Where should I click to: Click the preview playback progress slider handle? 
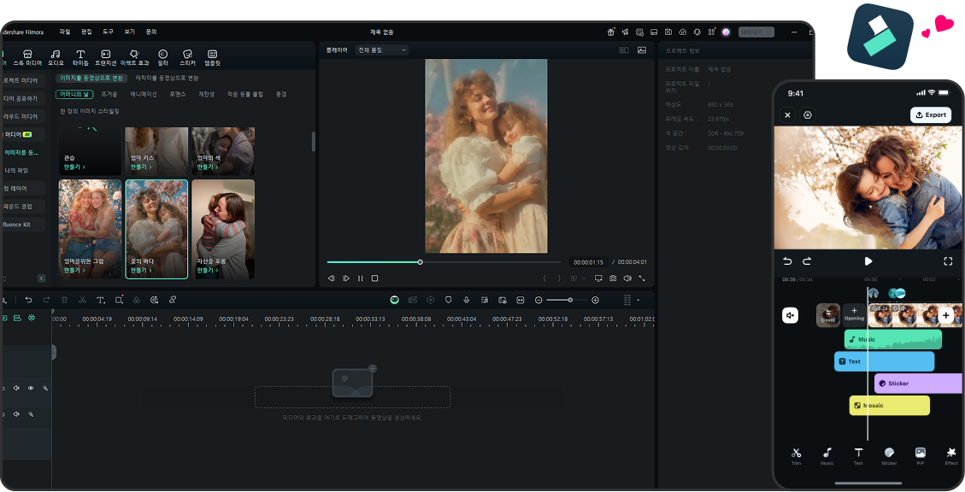point(421,262)
